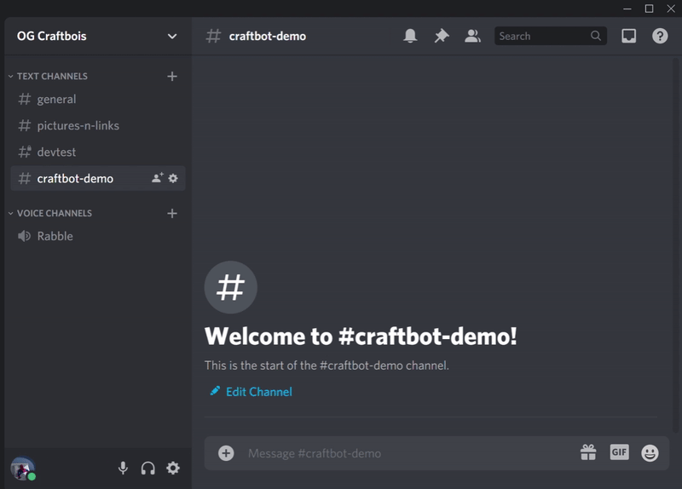
Task: Open notification settings bell icon
Action: [410, 36]
